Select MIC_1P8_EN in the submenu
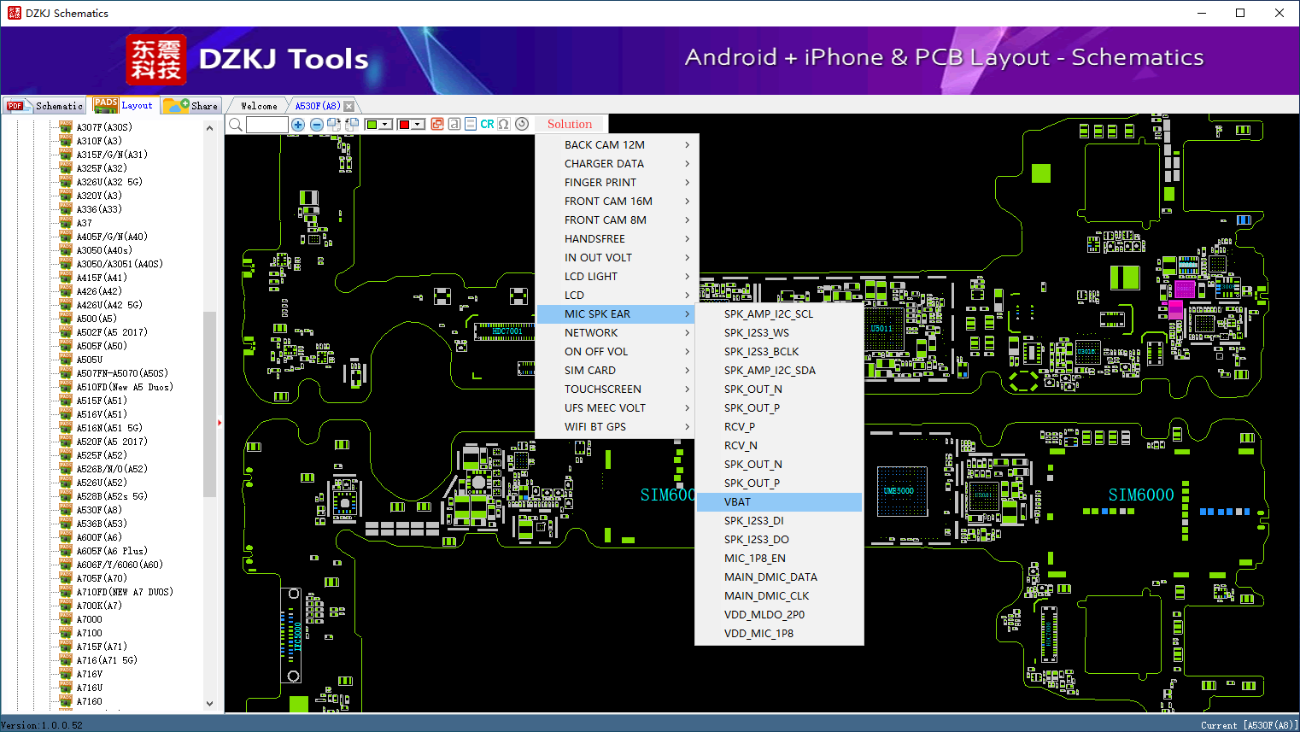Image resolution: width=1300 pixels, height=732 pixels. click(779, 559)
